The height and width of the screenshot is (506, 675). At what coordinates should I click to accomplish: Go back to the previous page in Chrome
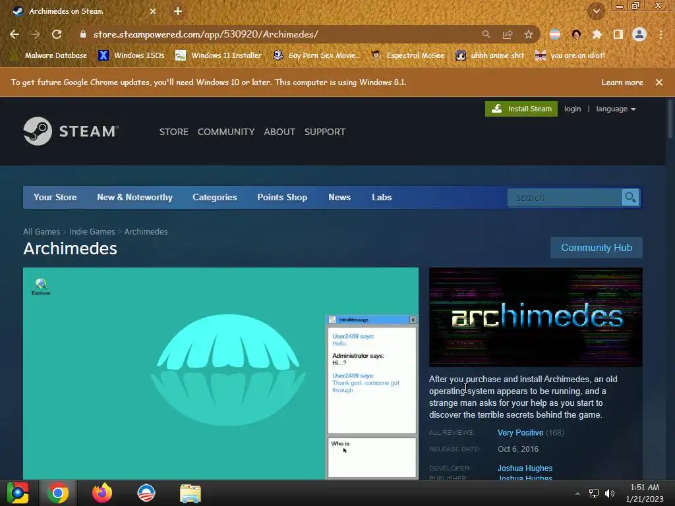(x=15, y=34)
